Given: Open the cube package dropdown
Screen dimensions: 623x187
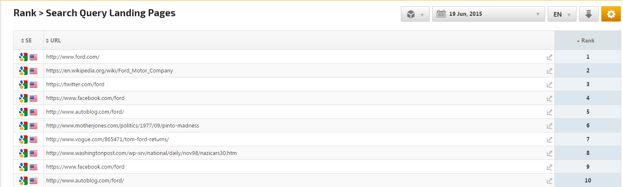Looking at the screenshot, I should [415, 14].
